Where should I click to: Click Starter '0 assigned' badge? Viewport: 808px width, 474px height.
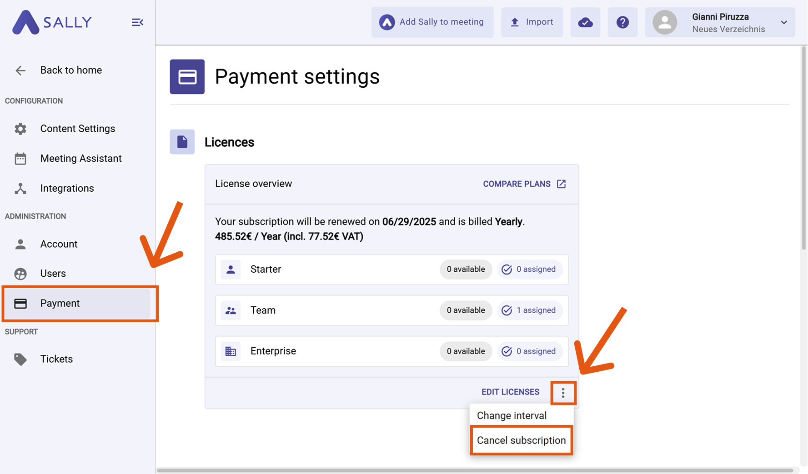530,269
